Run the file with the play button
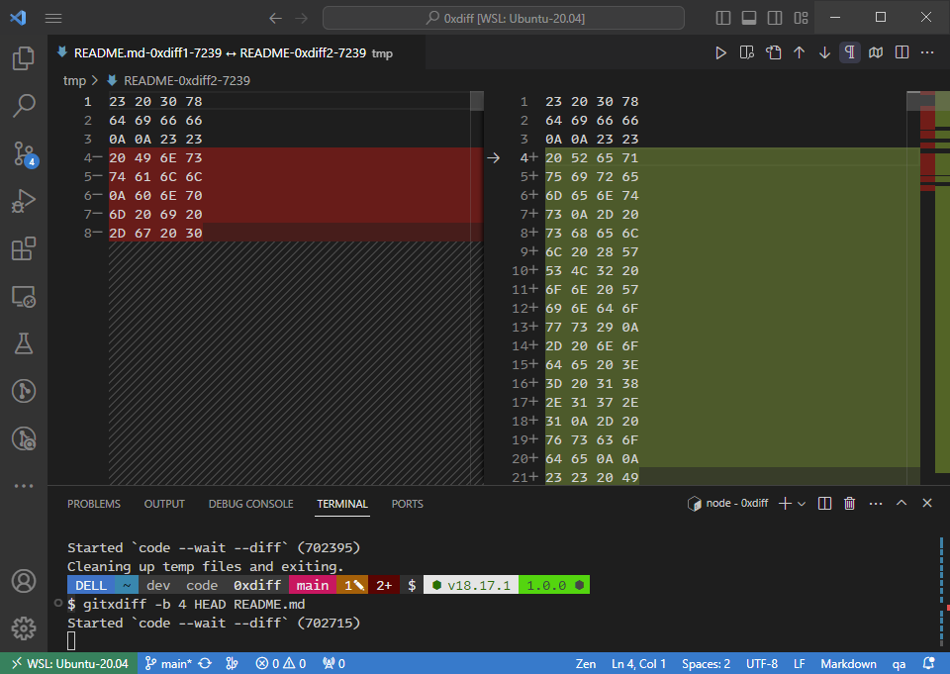This screenshot has width=950, height=674. pos(720,52)
